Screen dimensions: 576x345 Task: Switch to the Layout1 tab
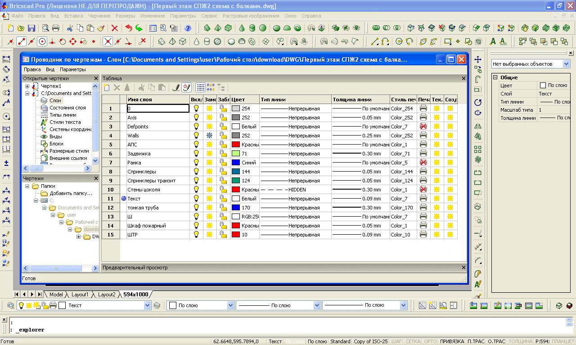[x=81, y=295]
